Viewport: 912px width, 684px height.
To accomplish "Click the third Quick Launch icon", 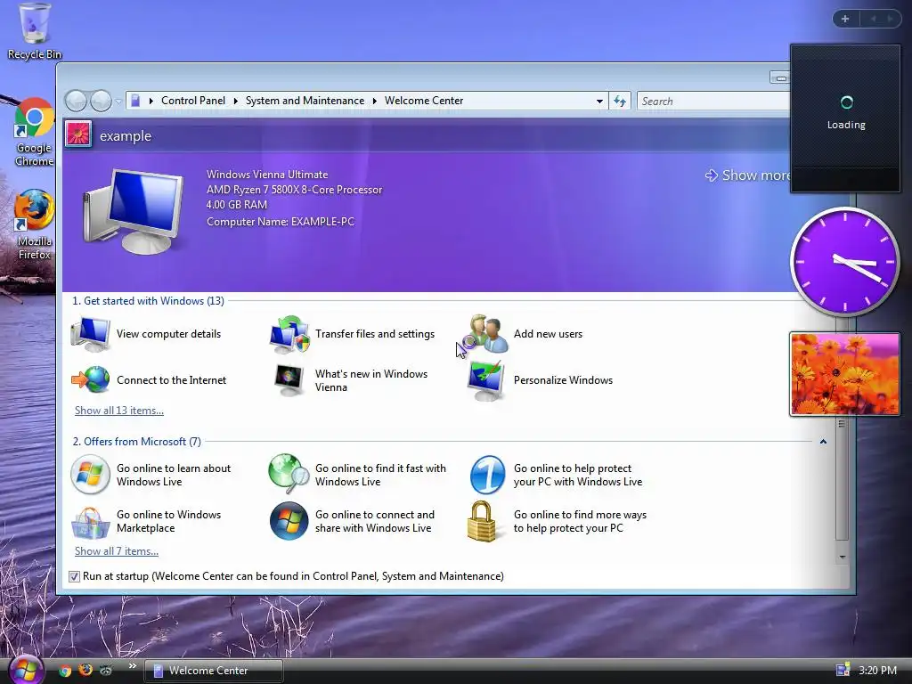I will (105, 670).
